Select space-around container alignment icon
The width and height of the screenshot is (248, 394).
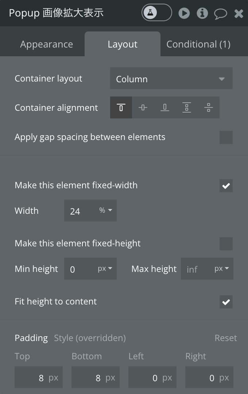pyautogui.click(x=208, y=107)
